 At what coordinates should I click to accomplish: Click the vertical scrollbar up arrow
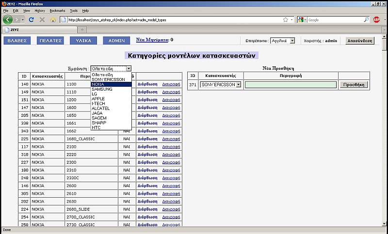tap(384, 37)
